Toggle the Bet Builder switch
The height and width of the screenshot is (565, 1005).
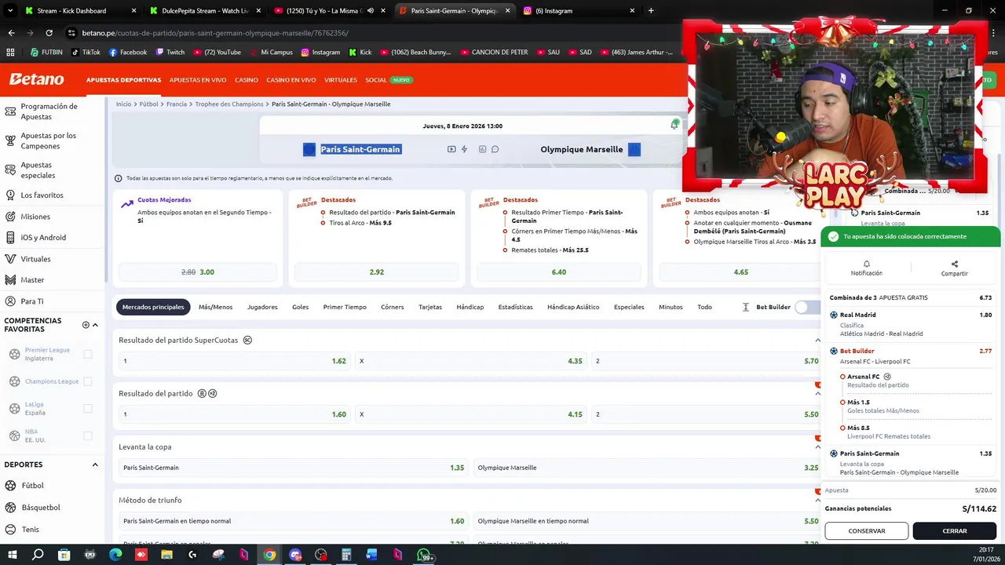pos(807,307)
